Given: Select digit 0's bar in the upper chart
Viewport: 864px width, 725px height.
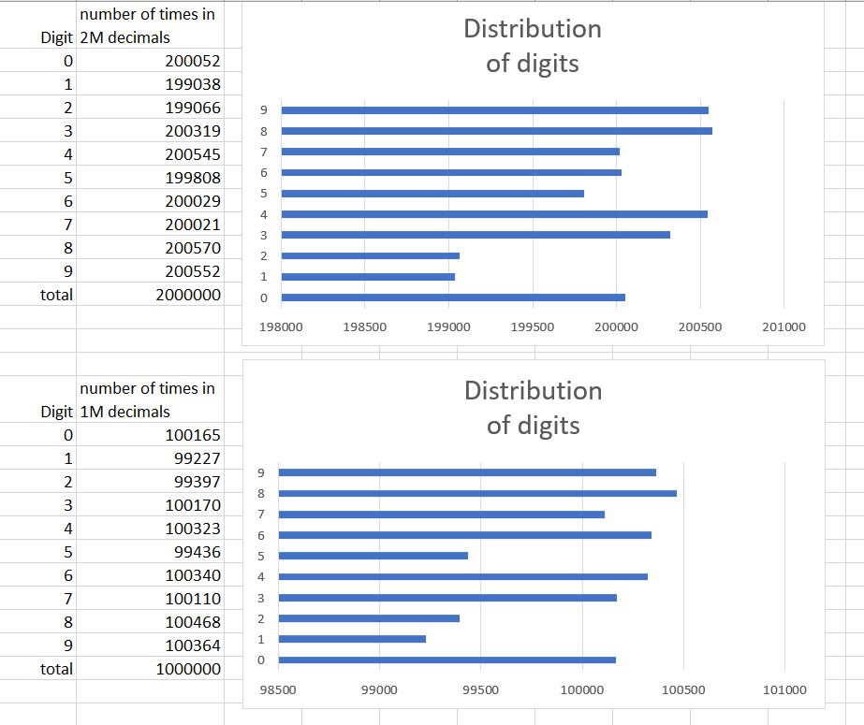Looking at the screenshot, I should tap(453, 297).
